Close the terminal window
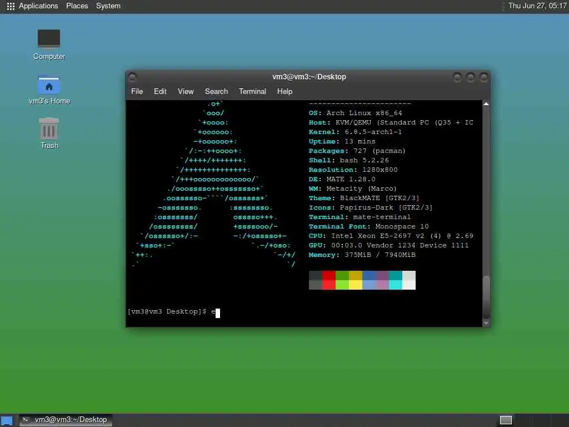Screen dimensions: 569x427 (483, 77)
